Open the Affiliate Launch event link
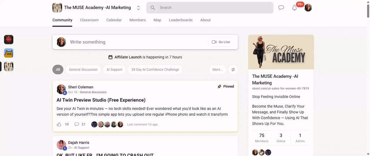370x156 pixels. [128, 57]
